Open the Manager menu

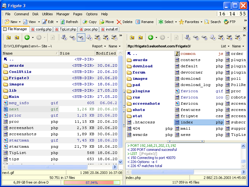coord(63,14)
